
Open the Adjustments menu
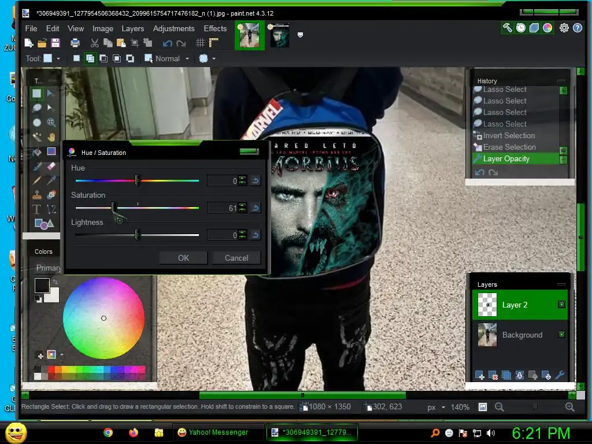[173, 28]
